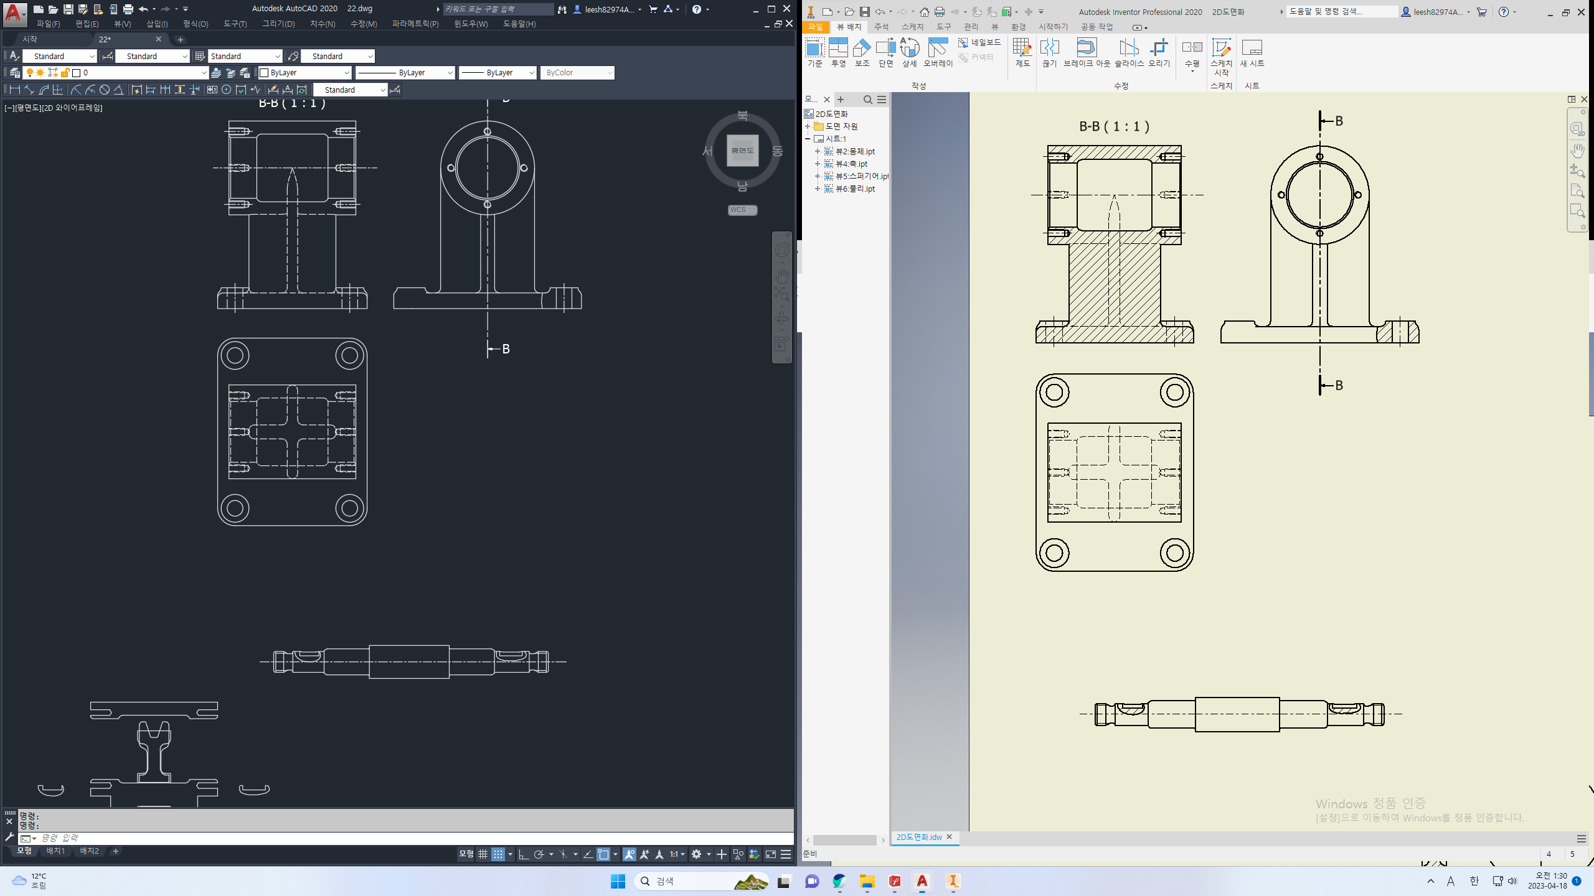Screen dimensions: 1594x896
Task: Switch to the 배치1 layout tab
Action: (55, 851)
